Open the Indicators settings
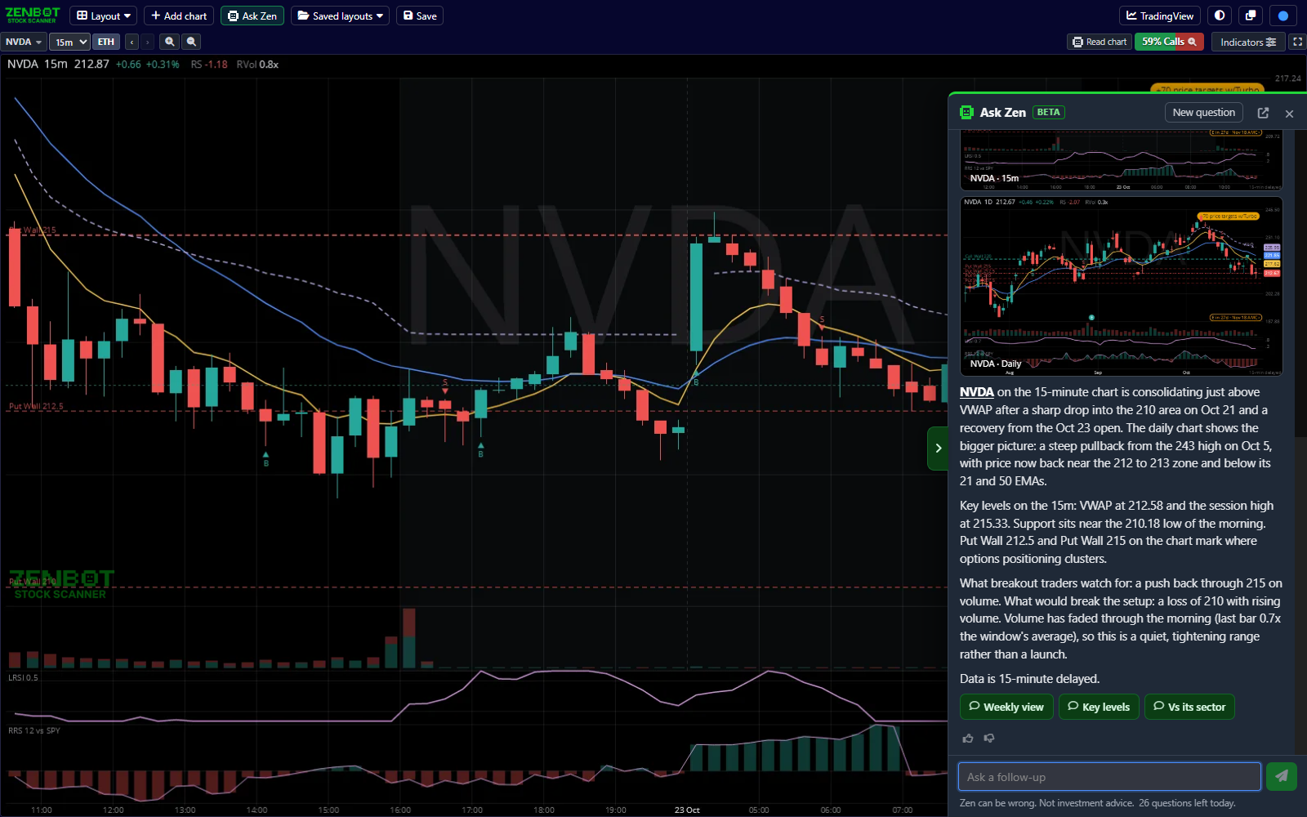 coord(1247,42)
